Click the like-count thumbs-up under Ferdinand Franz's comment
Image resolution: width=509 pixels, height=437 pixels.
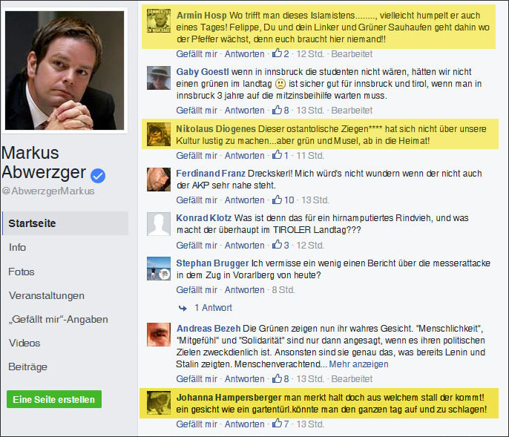[x=277, y=200]
